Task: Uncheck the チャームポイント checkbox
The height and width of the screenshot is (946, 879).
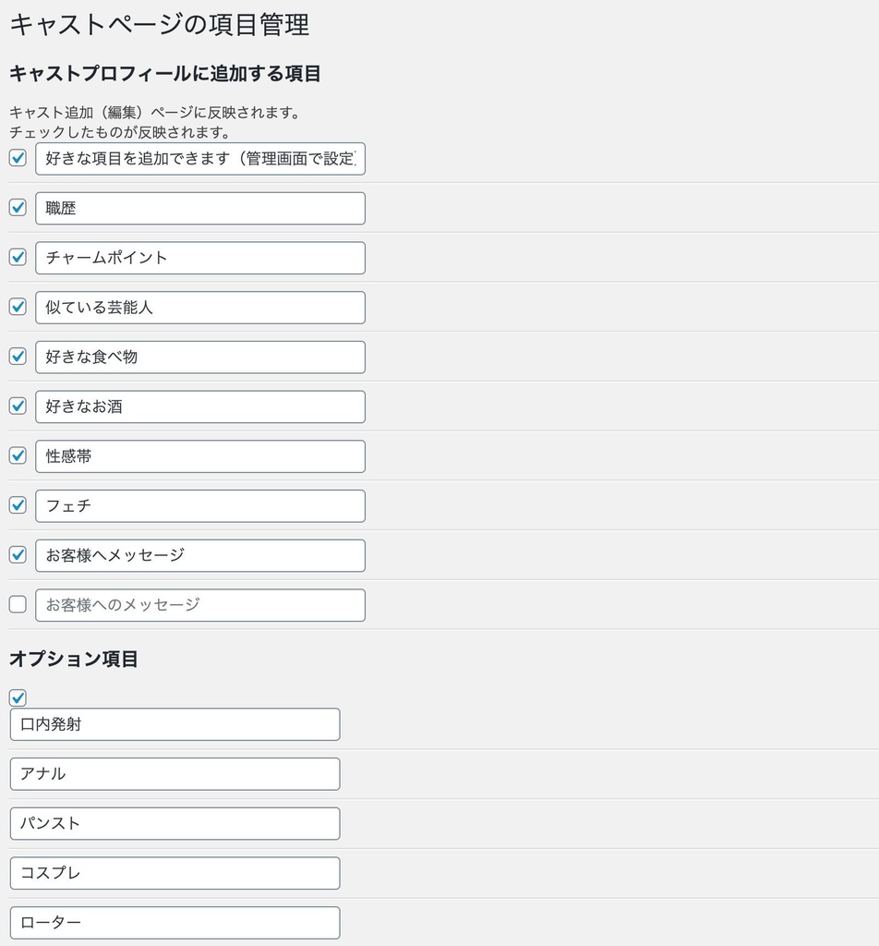Action: click(x=17, y=257)
